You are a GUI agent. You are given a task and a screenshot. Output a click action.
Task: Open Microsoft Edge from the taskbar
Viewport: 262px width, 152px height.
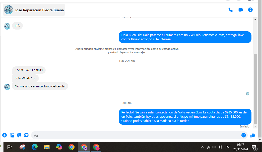pos(35,147)
